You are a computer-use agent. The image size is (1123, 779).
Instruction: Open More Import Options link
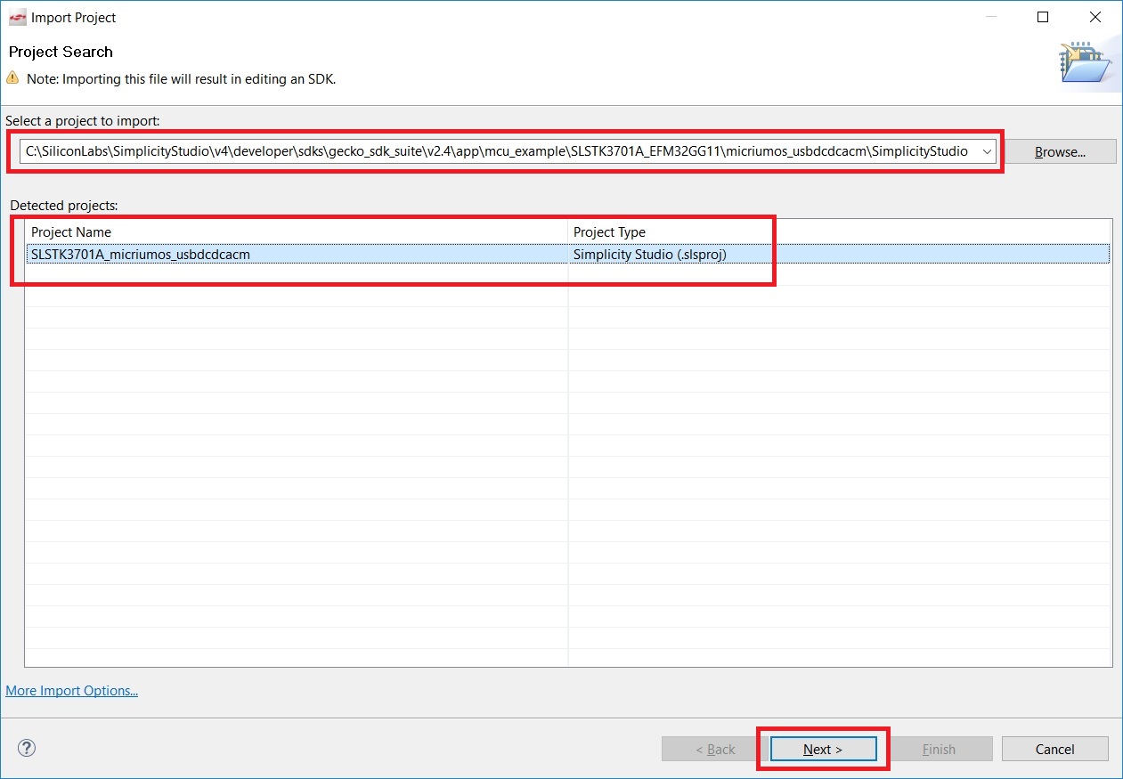pos(72,691)
